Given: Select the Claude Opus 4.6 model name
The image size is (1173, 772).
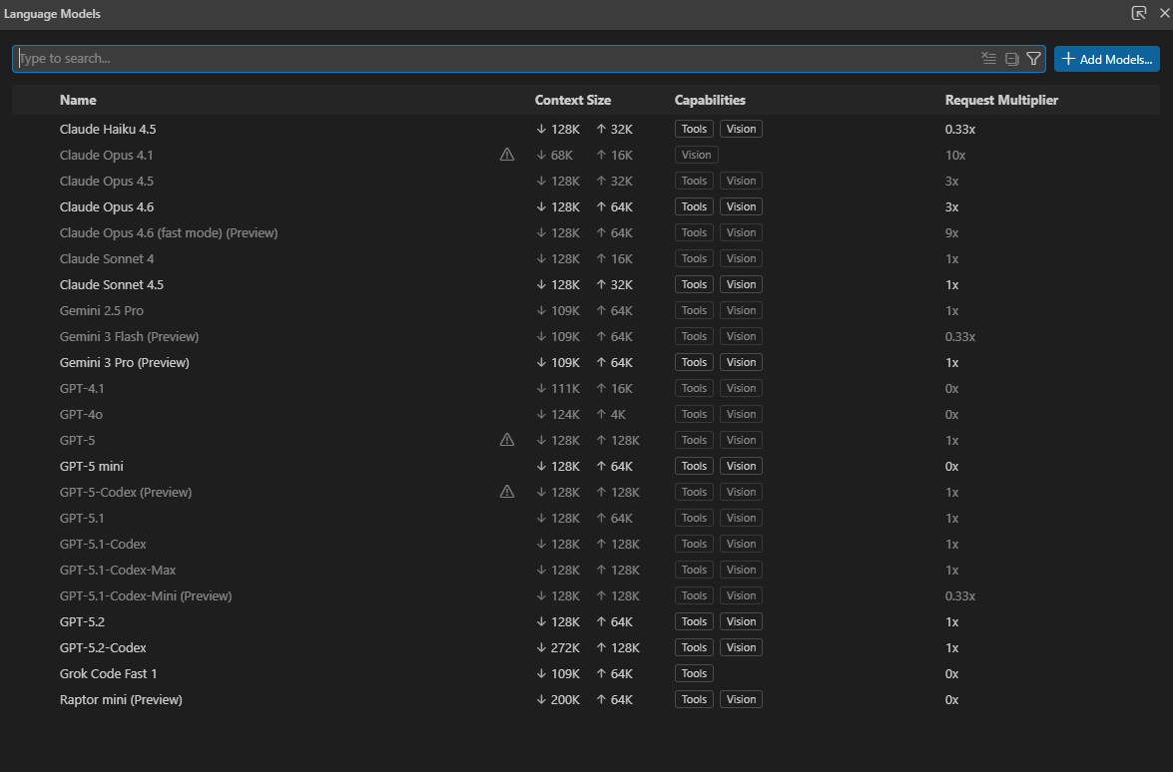Looking at the screenshot, I should [x=106, y=207].
